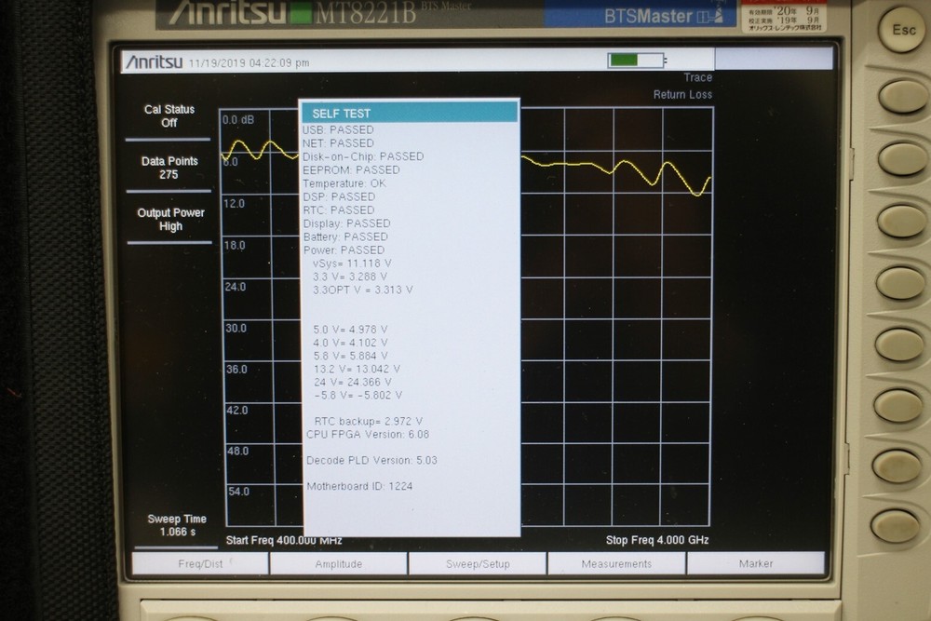Toggle Output Power High setting
931x621 pixels.
[x=169, y=218]
